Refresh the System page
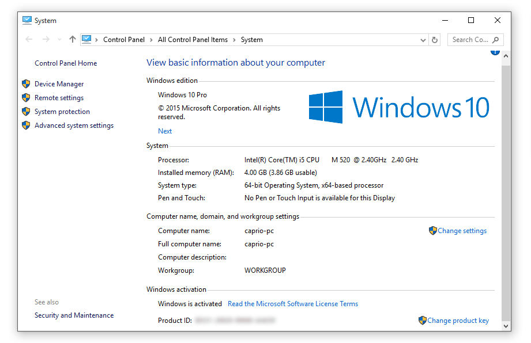The width and height of the screenshot is (531, 343). [x=435, y=40]
